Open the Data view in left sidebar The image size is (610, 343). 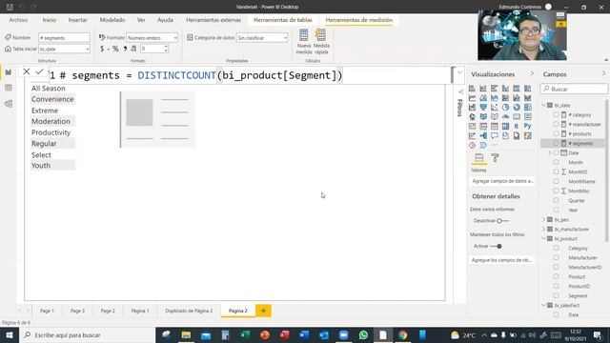(x=9, y=88)
